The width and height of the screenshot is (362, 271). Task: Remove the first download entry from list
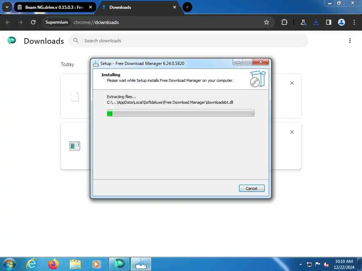coord(292,83)
